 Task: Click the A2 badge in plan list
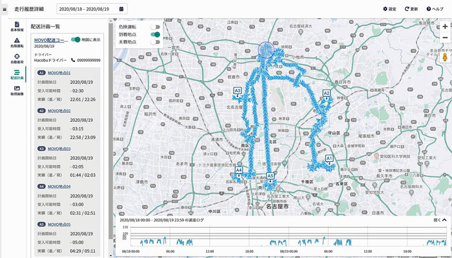(41, 110)
